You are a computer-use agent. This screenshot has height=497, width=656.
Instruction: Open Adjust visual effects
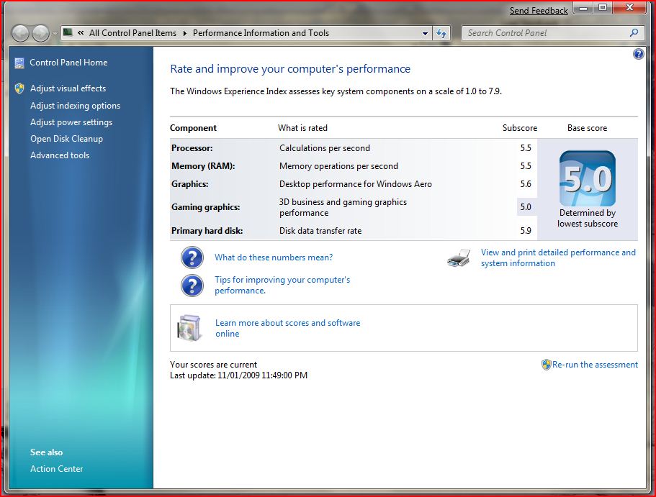coord(68,88)
